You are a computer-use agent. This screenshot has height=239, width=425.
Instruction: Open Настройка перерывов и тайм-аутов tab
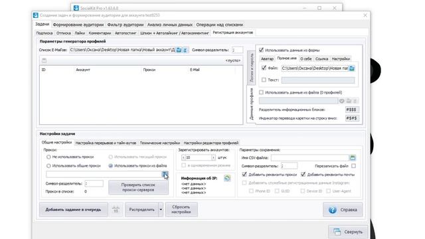(x=106, y=143)
